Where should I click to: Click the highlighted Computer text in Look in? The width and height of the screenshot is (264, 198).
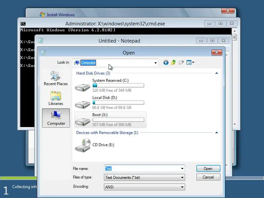pos(88,63)
